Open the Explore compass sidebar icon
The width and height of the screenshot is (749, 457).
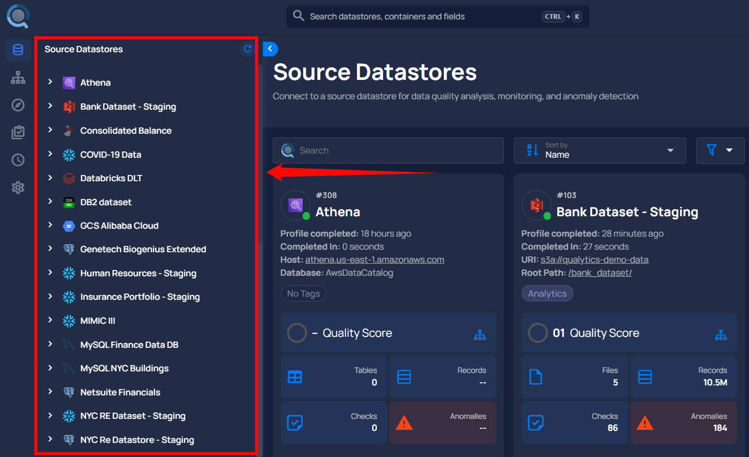pyautogui.click(x=18, y=105)
